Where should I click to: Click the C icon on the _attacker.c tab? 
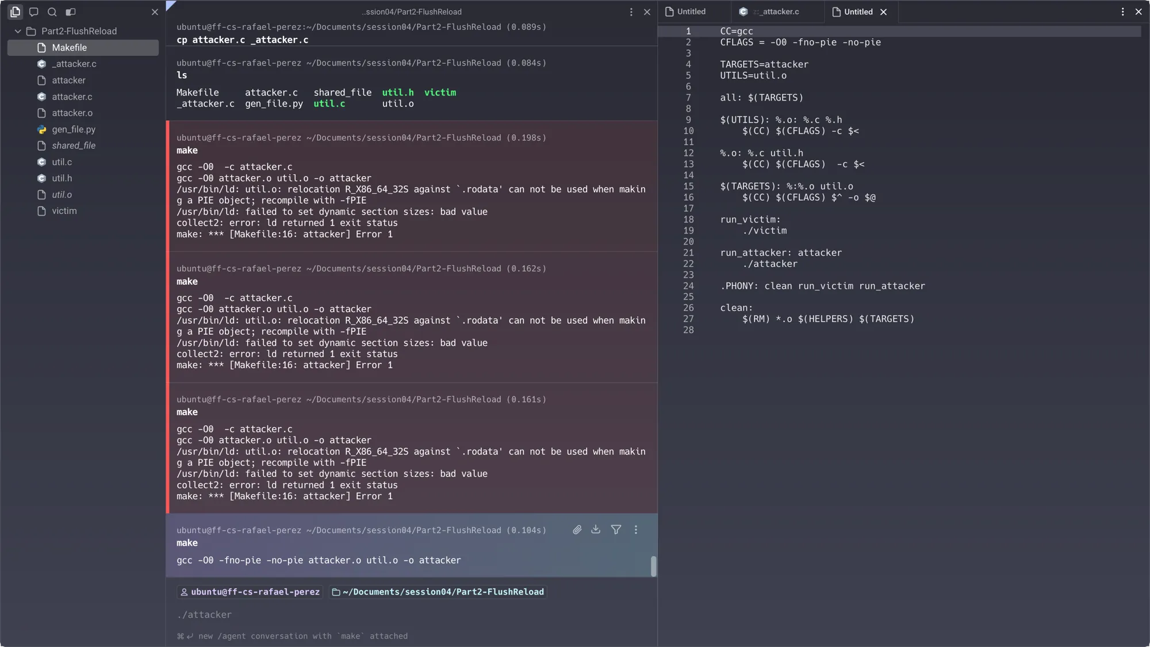743,12
